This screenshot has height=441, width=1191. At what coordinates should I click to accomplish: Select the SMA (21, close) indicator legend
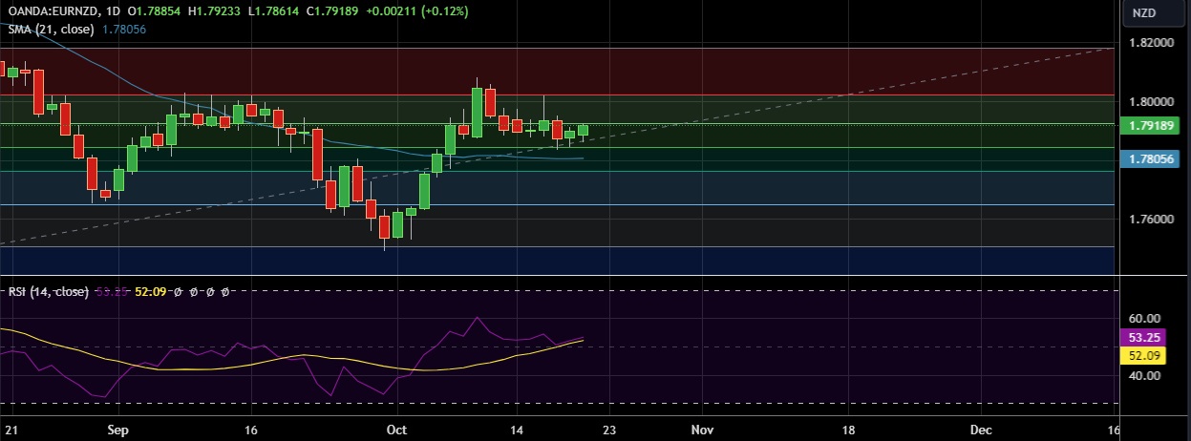(x=52, y=30)
